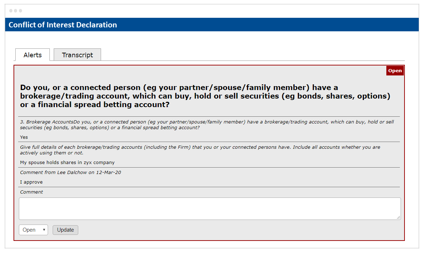Click the 'My spouse holds shares' response
423x253 pixels.
click(x=67, y=163)
